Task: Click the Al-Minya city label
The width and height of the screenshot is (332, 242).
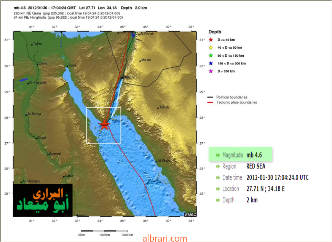Action: tap(34, 114)
